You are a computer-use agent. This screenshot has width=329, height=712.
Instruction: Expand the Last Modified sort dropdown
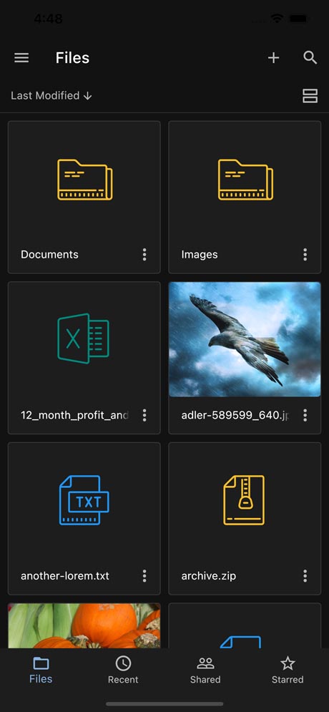click(51, 96)
